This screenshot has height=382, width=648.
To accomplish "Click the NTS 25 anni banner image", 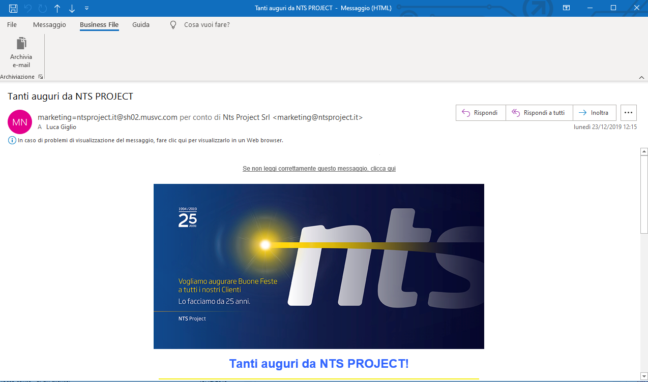I will tap(319, 266).
